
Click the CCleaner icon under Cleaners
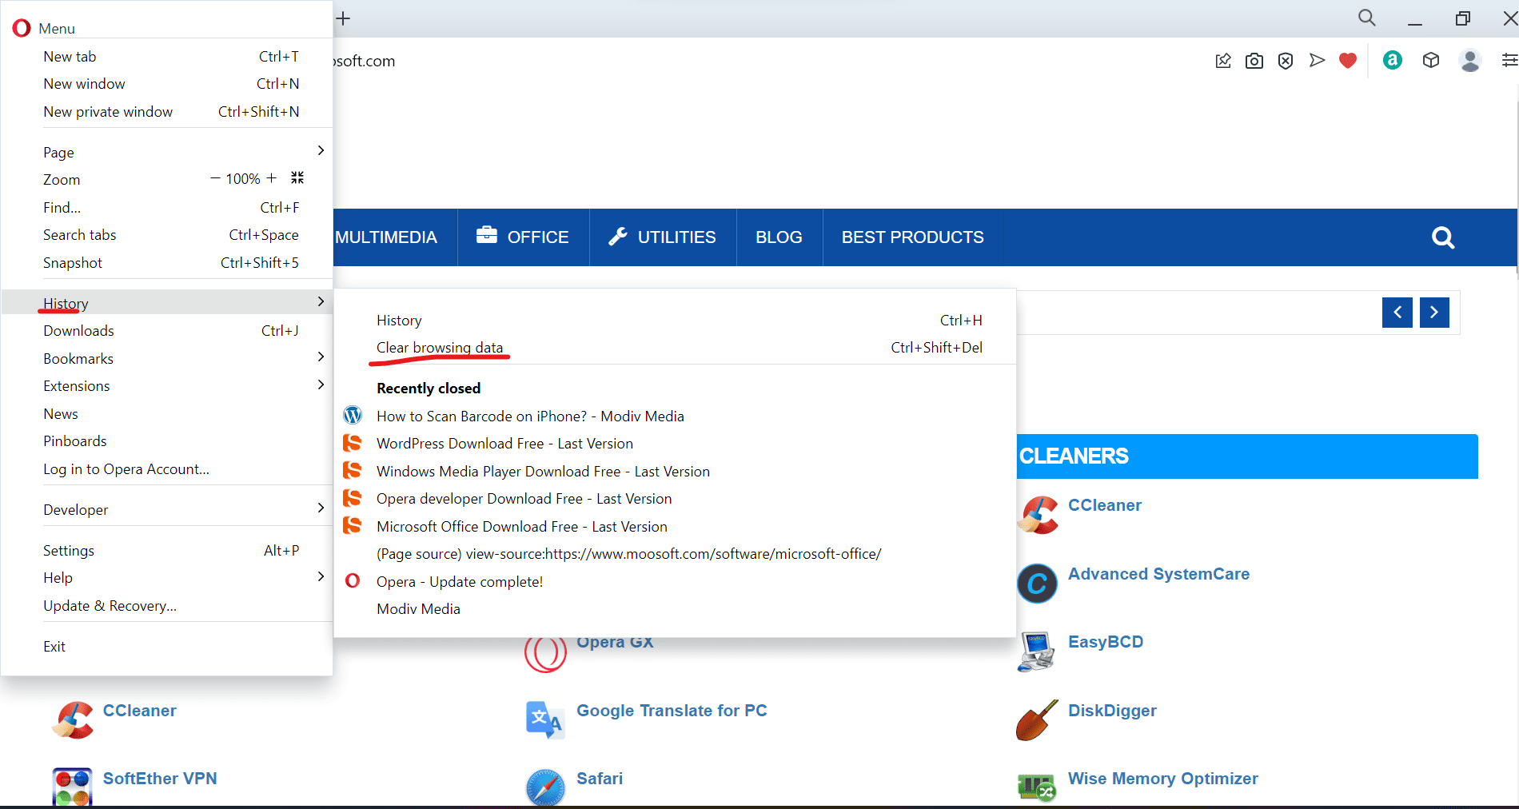(x=1038, y=515)
